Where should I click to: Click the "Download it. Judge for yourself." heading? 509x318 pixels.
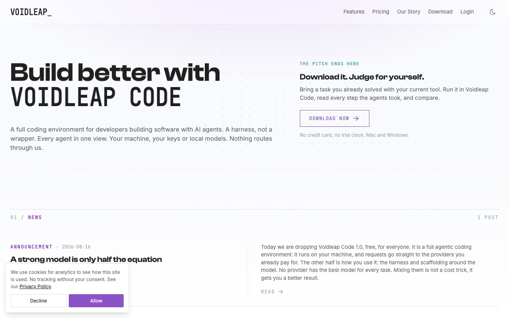(x=362, y=77)
